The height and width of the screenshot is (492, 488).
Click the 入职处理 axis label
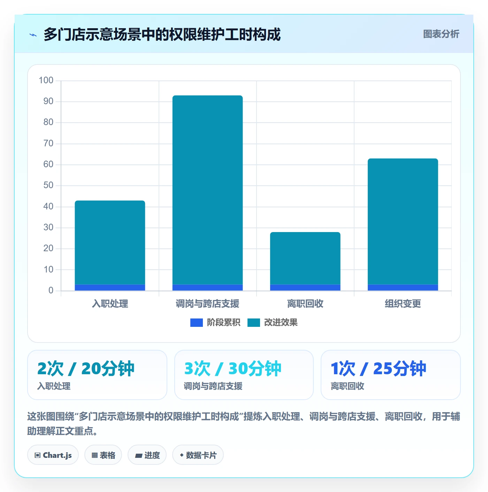pos(110,304)
